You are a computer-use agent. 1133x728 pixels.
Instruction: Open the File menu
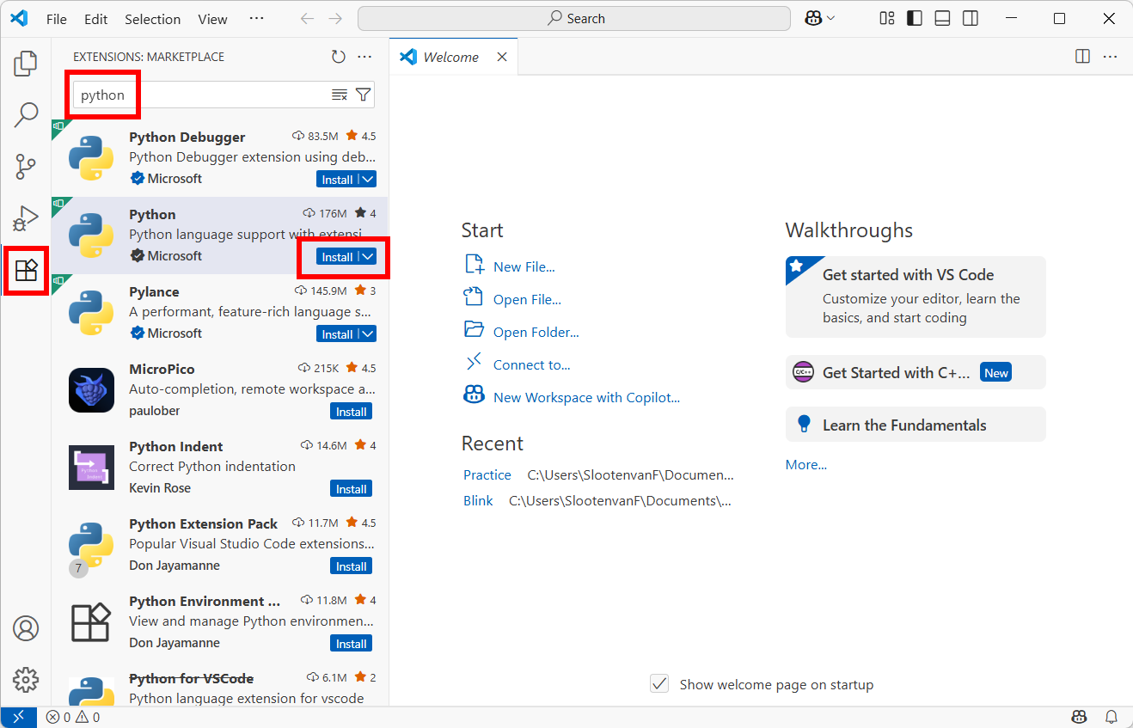(x=57, y=19)
